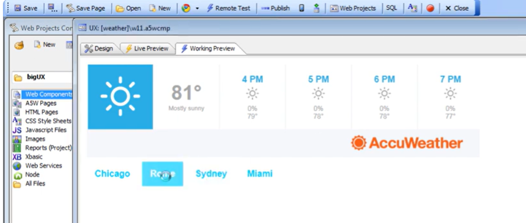Click the 4 PM forecast heading
The height and width of the screenshot is (223, 526).
tap(252, 79)
